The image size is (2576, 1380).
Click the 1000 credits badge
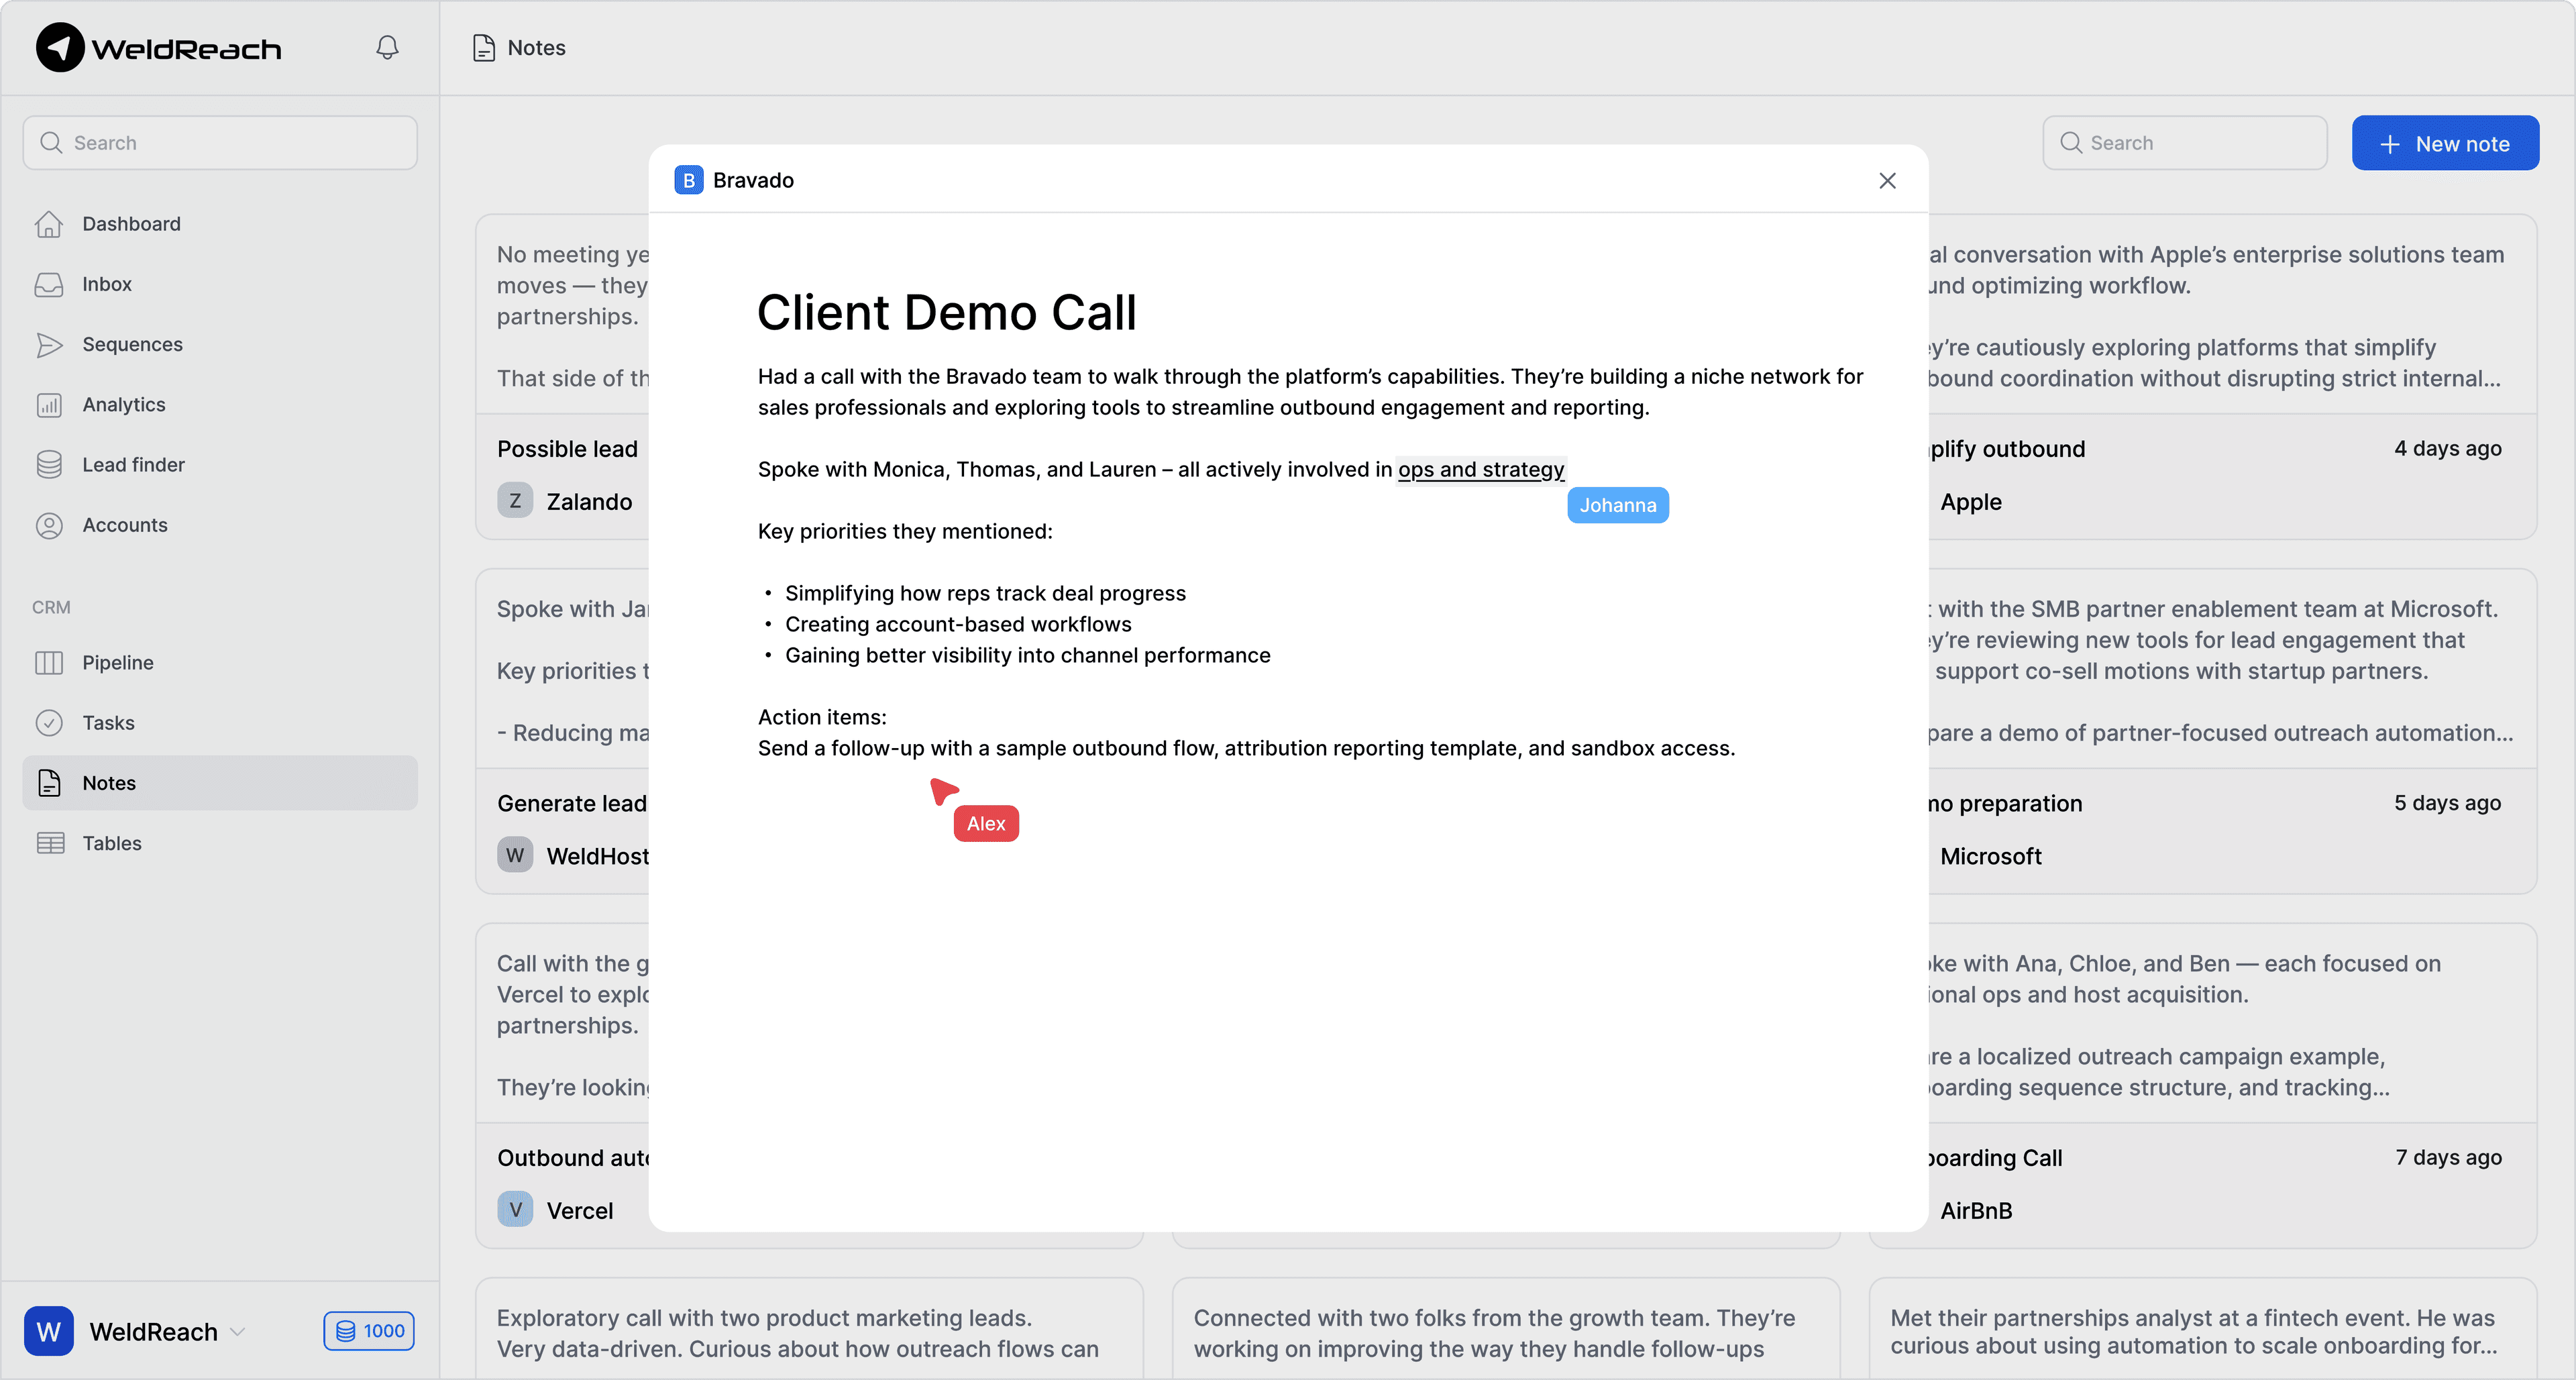point(369,1331)
